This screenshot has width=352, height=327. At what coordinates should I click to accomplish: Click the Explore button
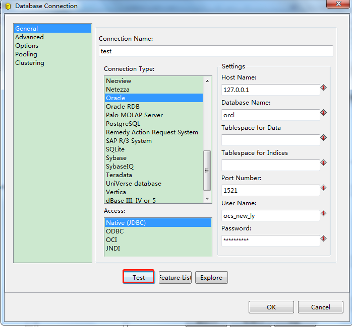point(211,278)
